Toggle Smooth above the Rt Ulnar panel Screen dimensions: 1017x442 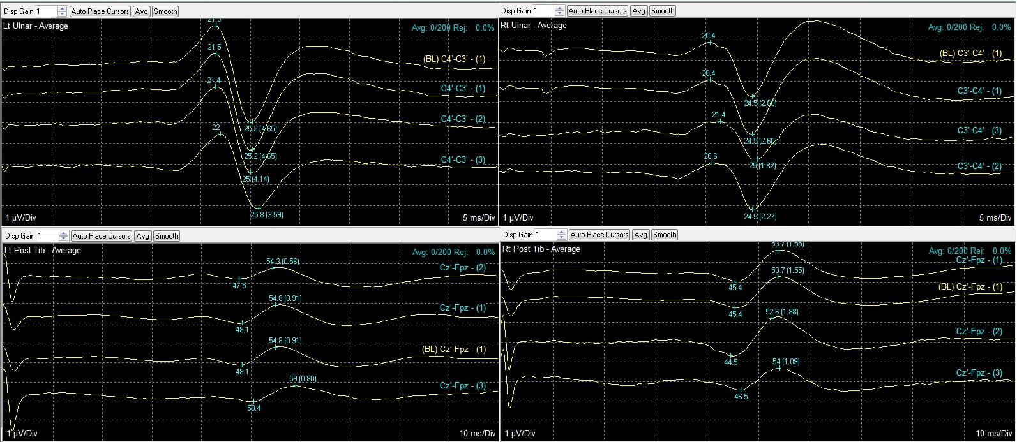pyautogui.click(x=662, y=11)
